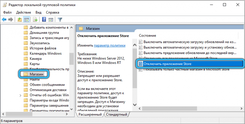Click description pane scroll down arrow
The image size is (245, 124).
[x=134, y=105]
